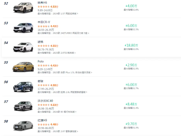Expand 2023款 240TURBO 两驱活力版 trim link
181x136 pixels.
coord(71,33)
